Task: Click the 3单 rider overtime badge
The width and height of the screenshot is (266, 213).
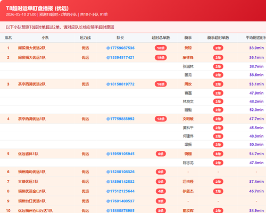Action: pyautogui.click(x=218, y=154)
